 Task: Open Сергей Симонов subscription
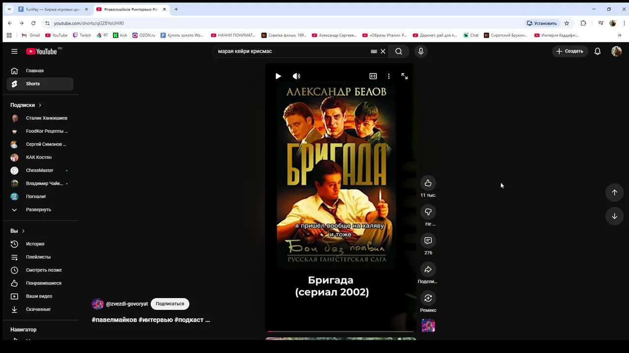40,144
